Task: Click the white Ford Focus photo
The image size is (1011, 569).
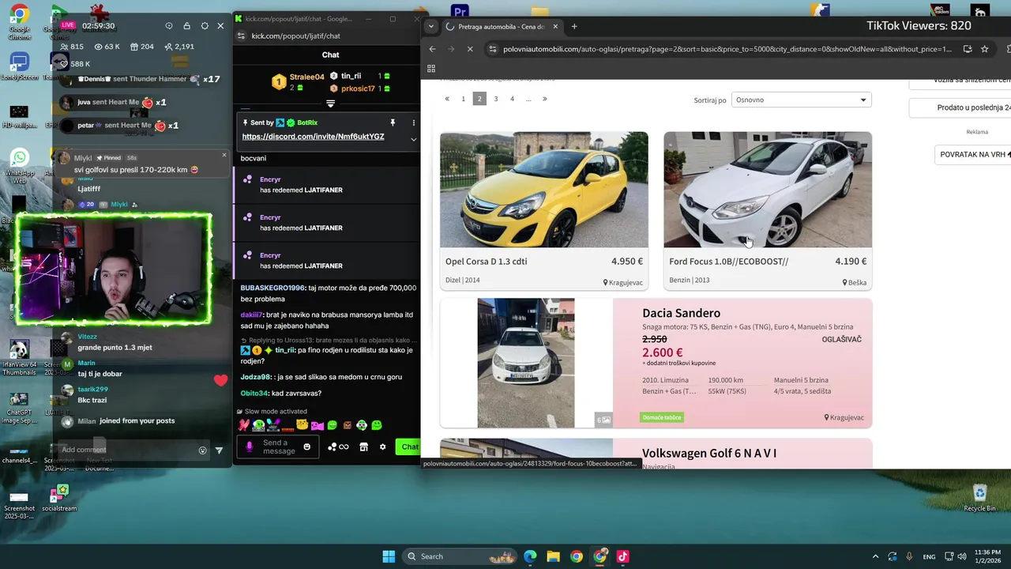Action: pos(768,190)
